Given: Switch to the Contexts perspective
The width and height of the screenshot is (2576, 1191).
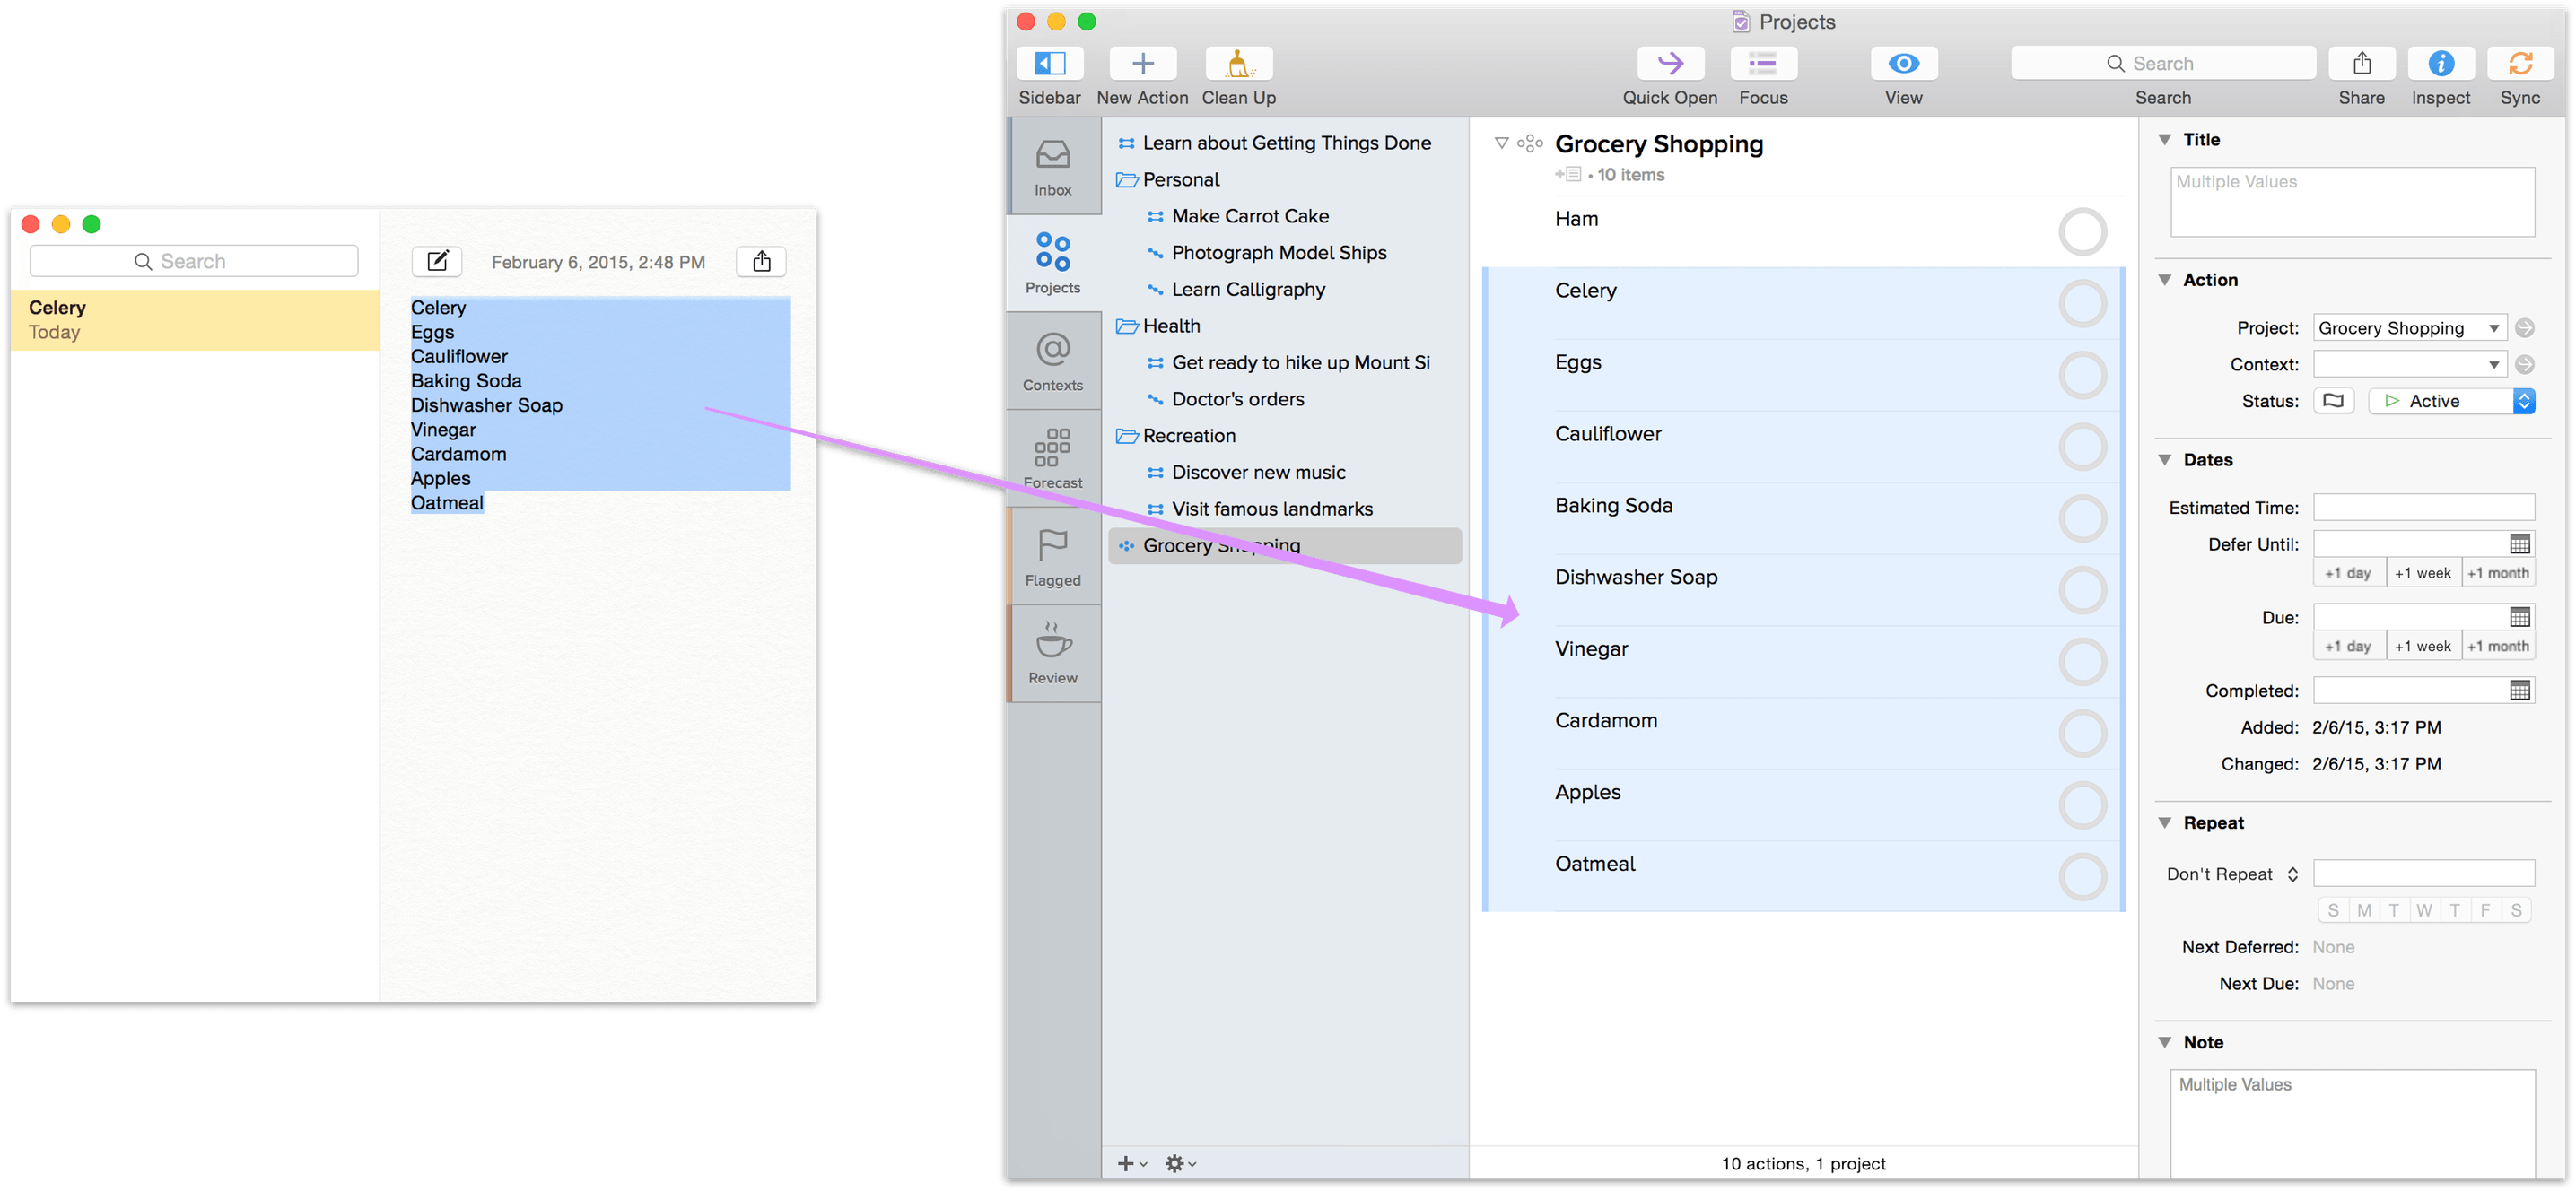Looking at the screenshot, I should click(1053, 361).
